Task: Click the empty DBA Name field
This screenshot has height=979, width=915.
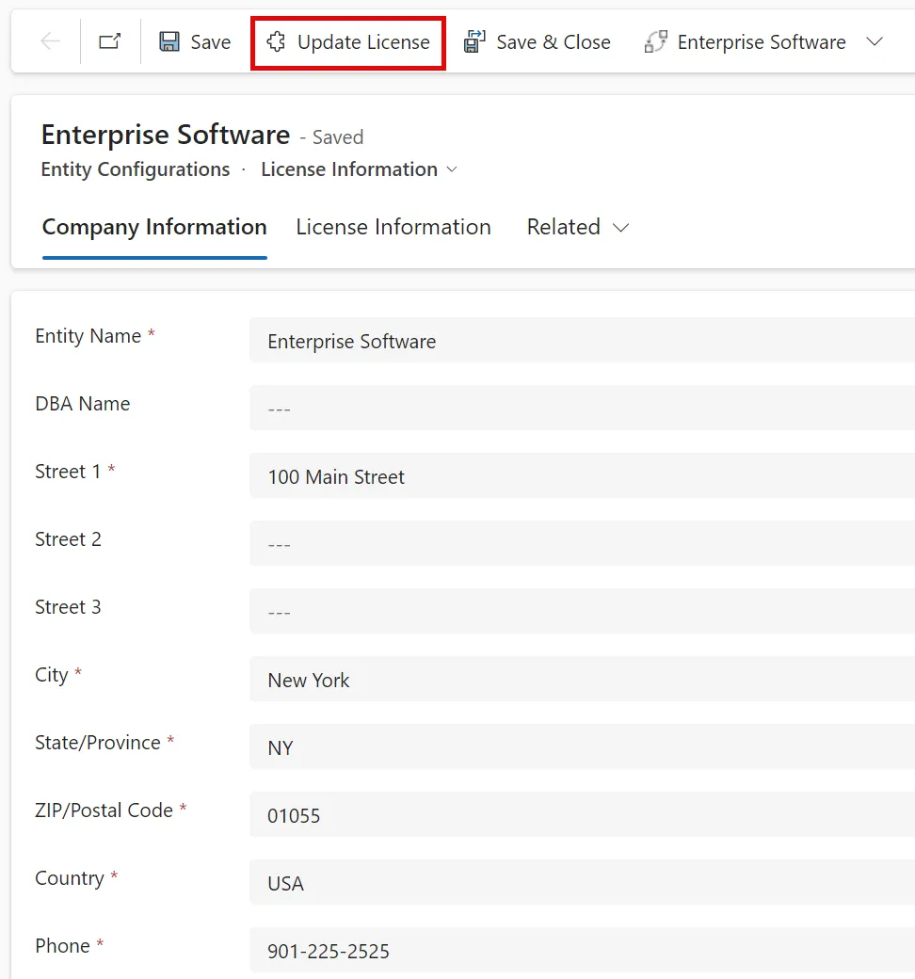Action: (582, 409)
